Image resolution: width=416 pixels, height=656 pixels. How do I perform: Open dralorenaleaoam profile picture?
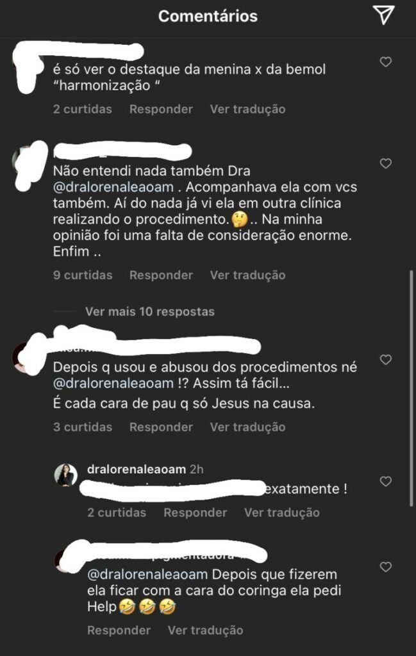pos(66,475)
